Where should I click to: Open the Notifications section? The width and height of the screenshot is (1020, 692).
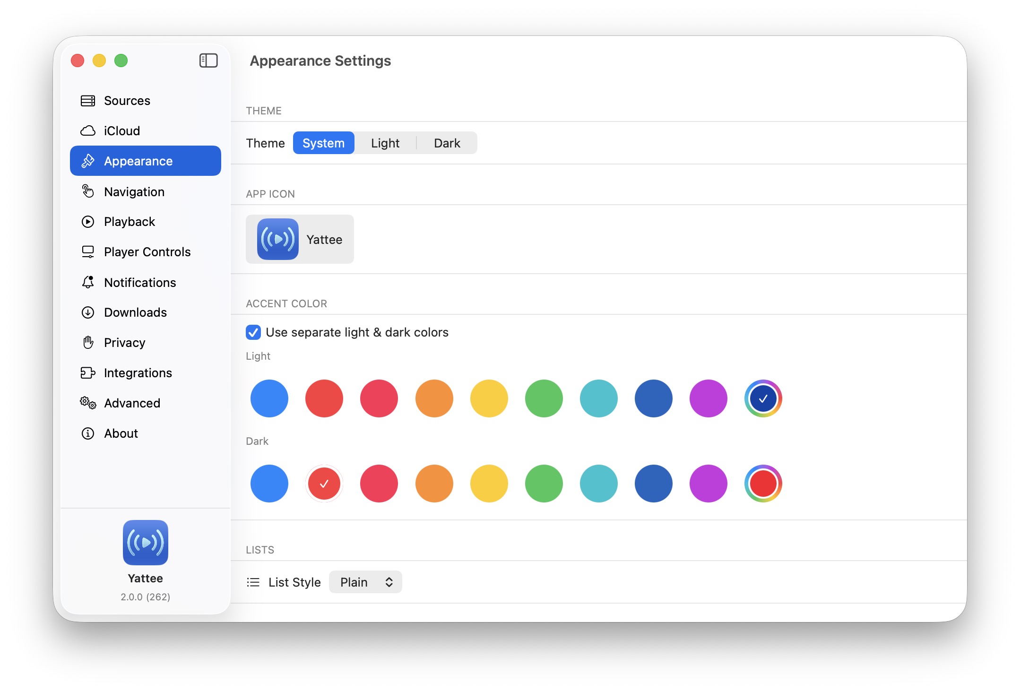click(146, 282)
